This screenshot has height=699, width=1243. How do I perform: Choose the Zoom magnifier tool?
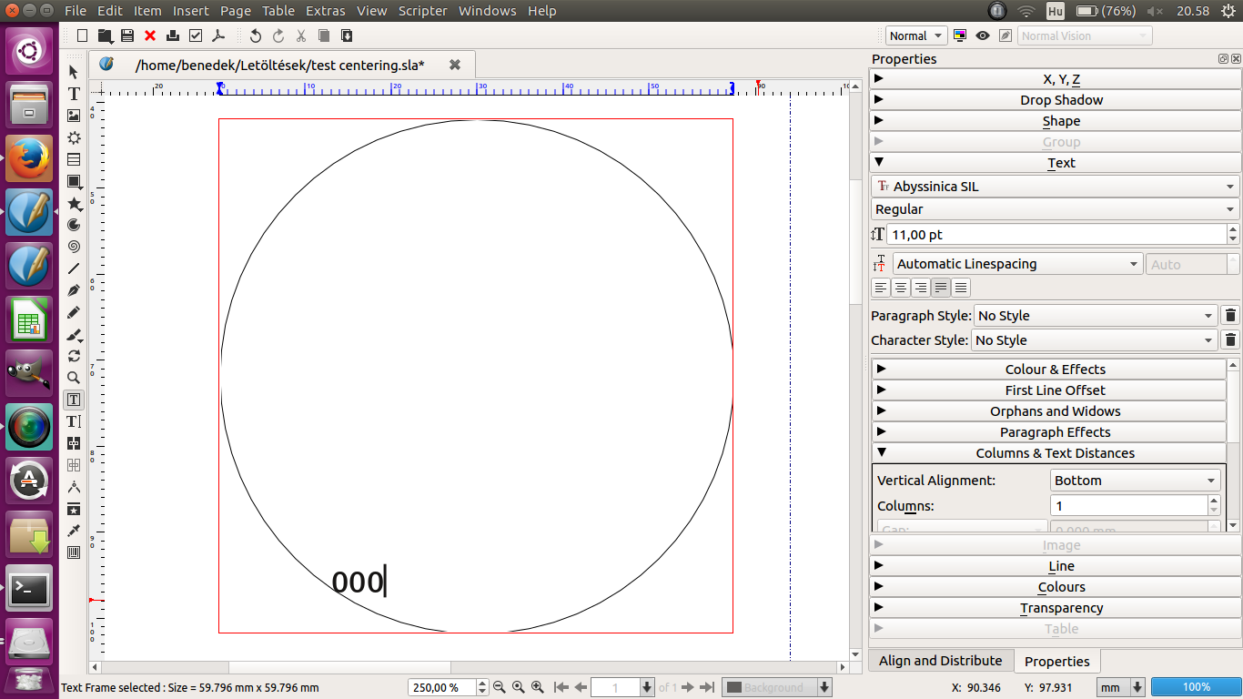coord(74,378)
